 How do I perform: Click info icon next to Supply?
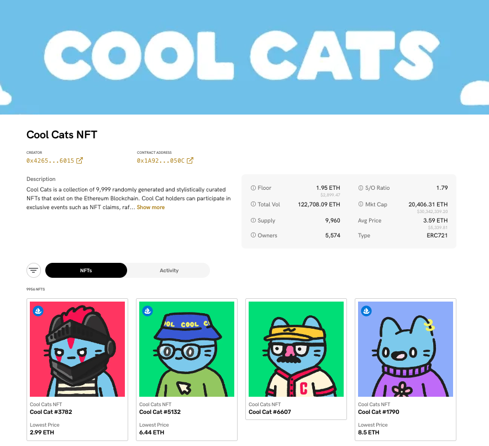tap(253, 220)
